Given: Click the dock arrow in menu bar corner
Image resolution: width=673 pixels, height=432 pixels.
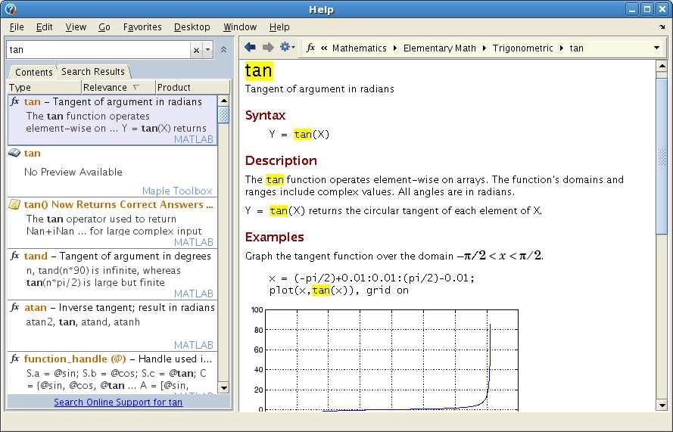Looking at the screenshot, I should 662,27.
